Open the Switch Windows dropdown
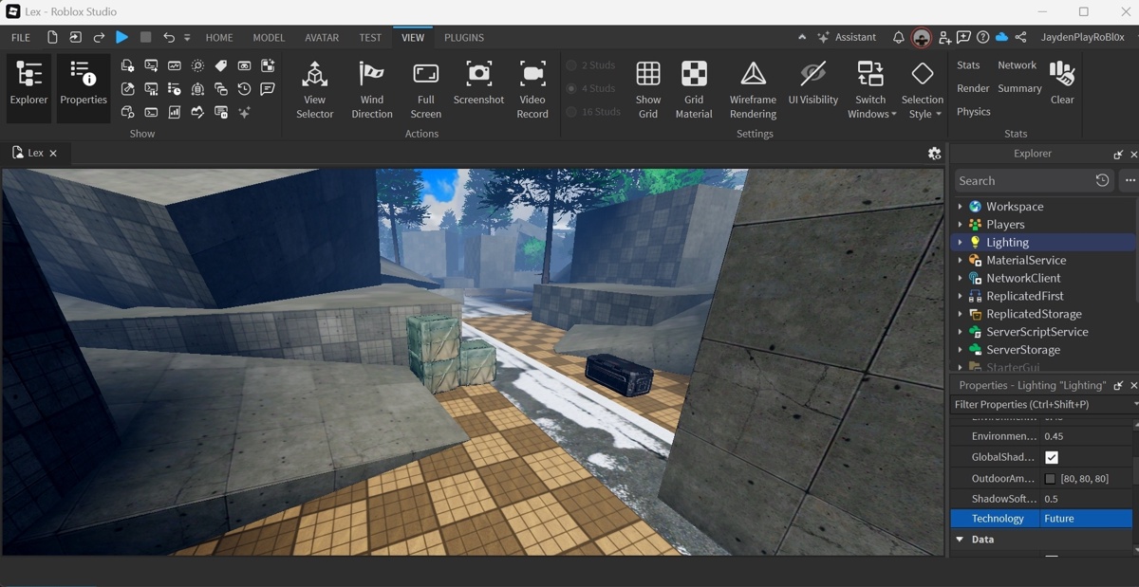The image size is (1139, 587). point(870,90)
